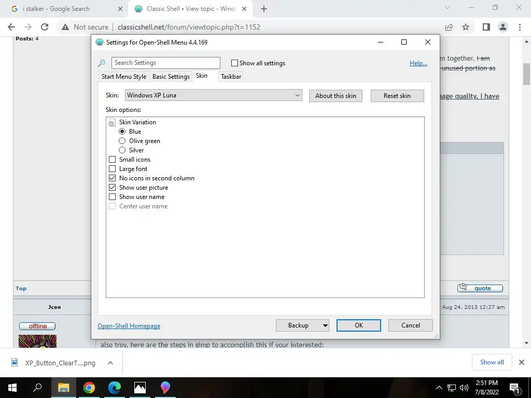Switch to Start Menu Style tab
Image resolution: width=531 pixels, height=398 pixels.
[124, 77]
